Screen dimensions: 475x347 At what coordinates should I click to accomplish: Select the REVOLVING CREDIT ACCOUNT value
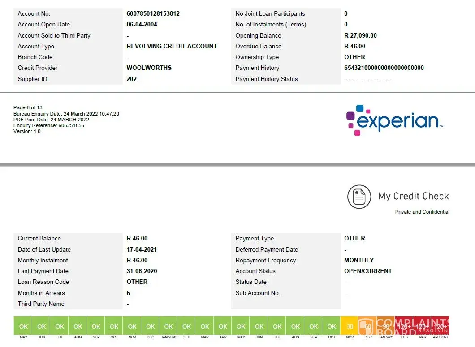point(172,46)
